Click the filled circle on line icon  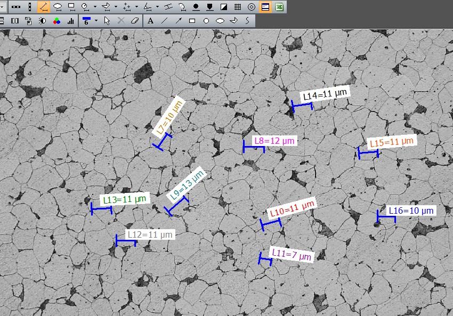click(196, 6)
